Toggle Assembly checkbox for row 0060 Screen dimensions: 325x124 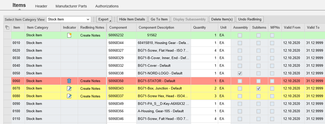coord(240,81)
